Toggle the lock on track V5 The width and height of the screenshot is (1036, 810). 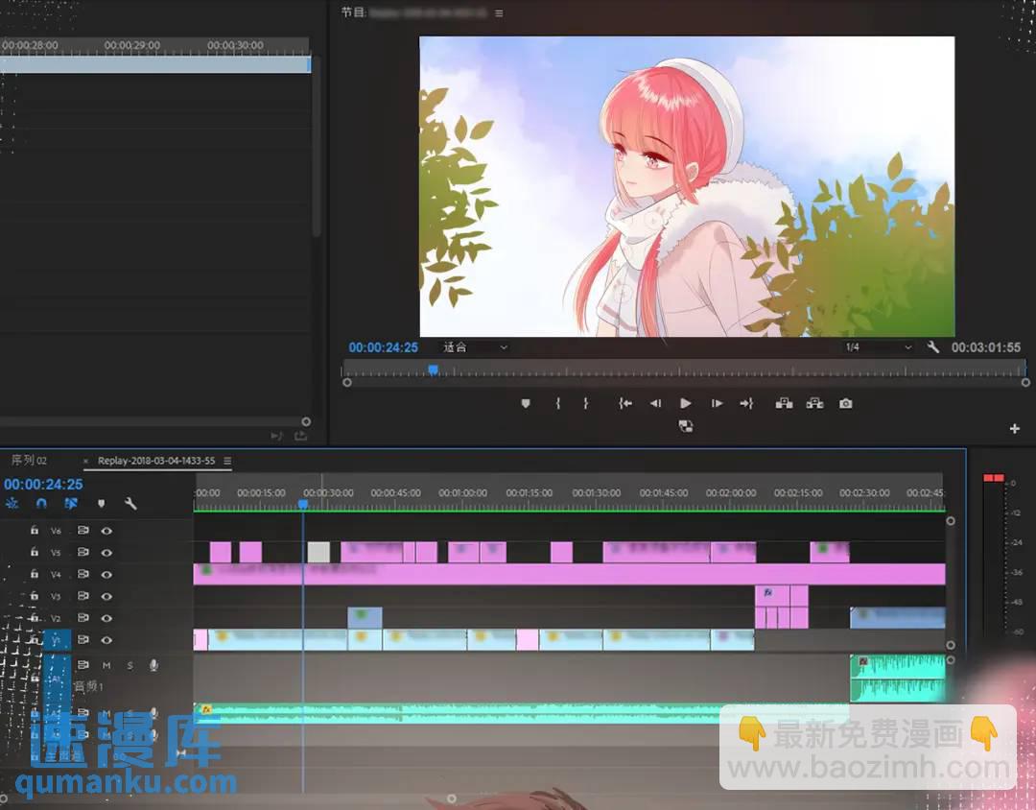click(x=35, y=553)
